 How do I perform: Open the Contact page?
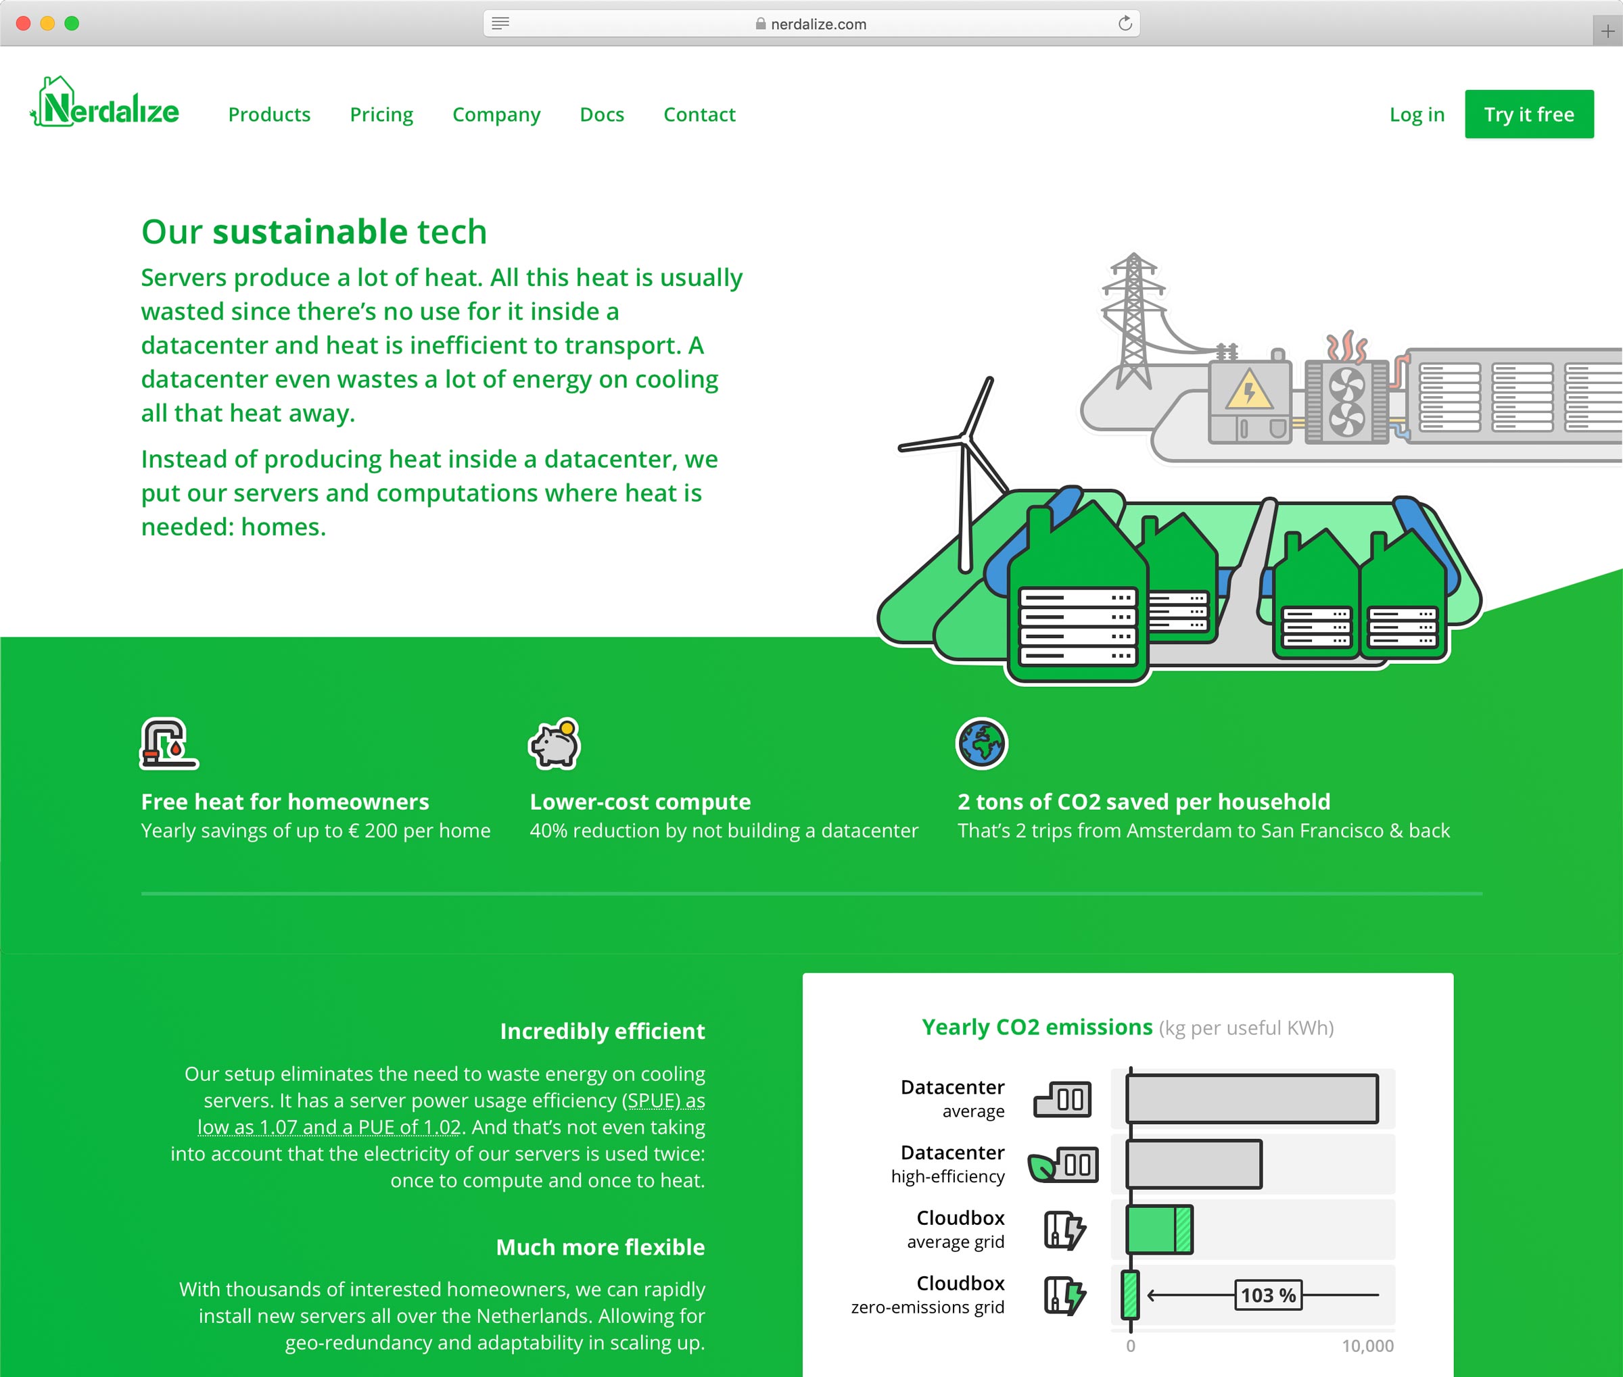tap(699, 114)
